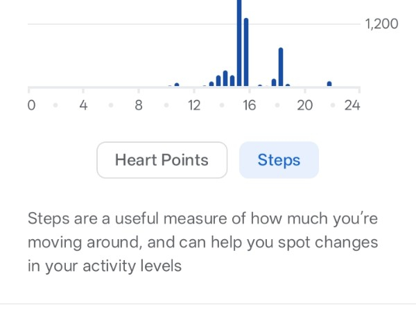Tap the dot between 20 and 24
This screenshot has width=416, height=312.
click(332, 106)
